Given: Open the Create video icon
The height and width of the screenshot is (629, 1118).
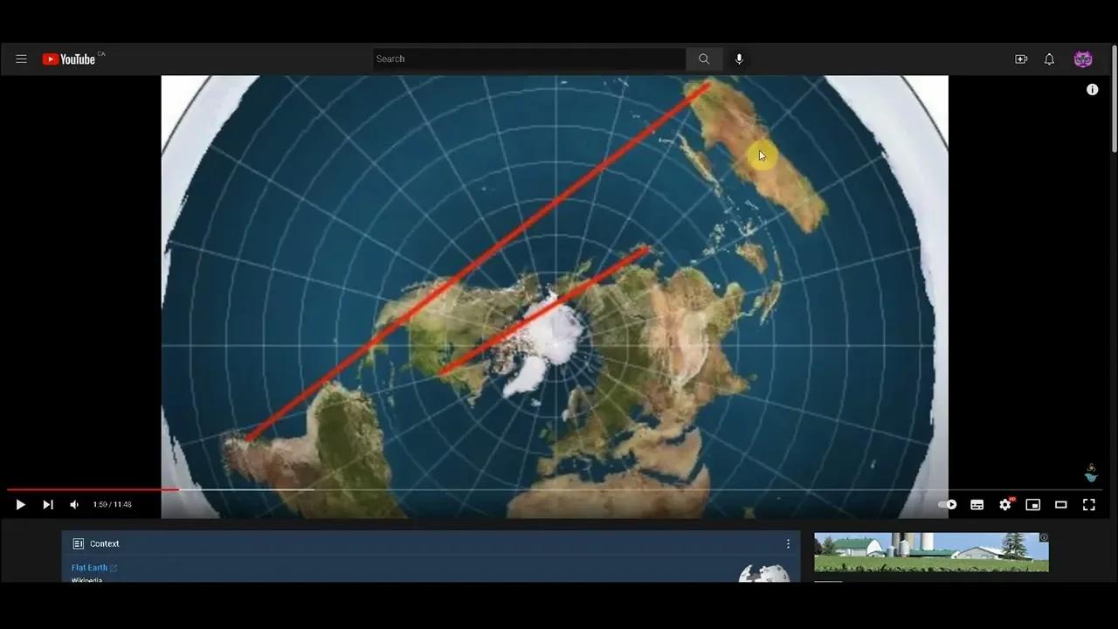Looking at the screenshot, I should click(x=1021, y=59).
